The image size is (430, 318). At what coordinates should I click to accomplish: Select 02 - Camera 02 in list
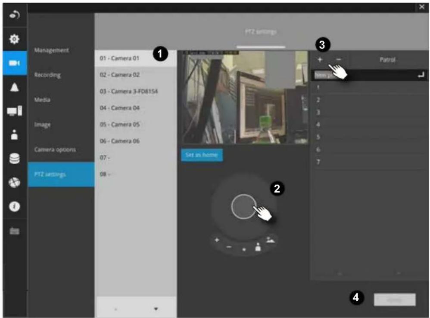click(x=136, y=75)
